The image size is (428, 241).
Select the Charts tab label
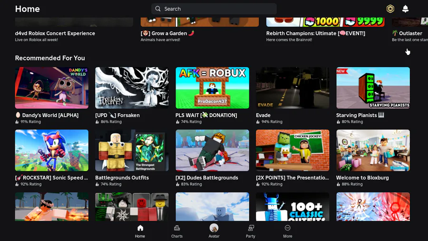(x=177, y=236)
